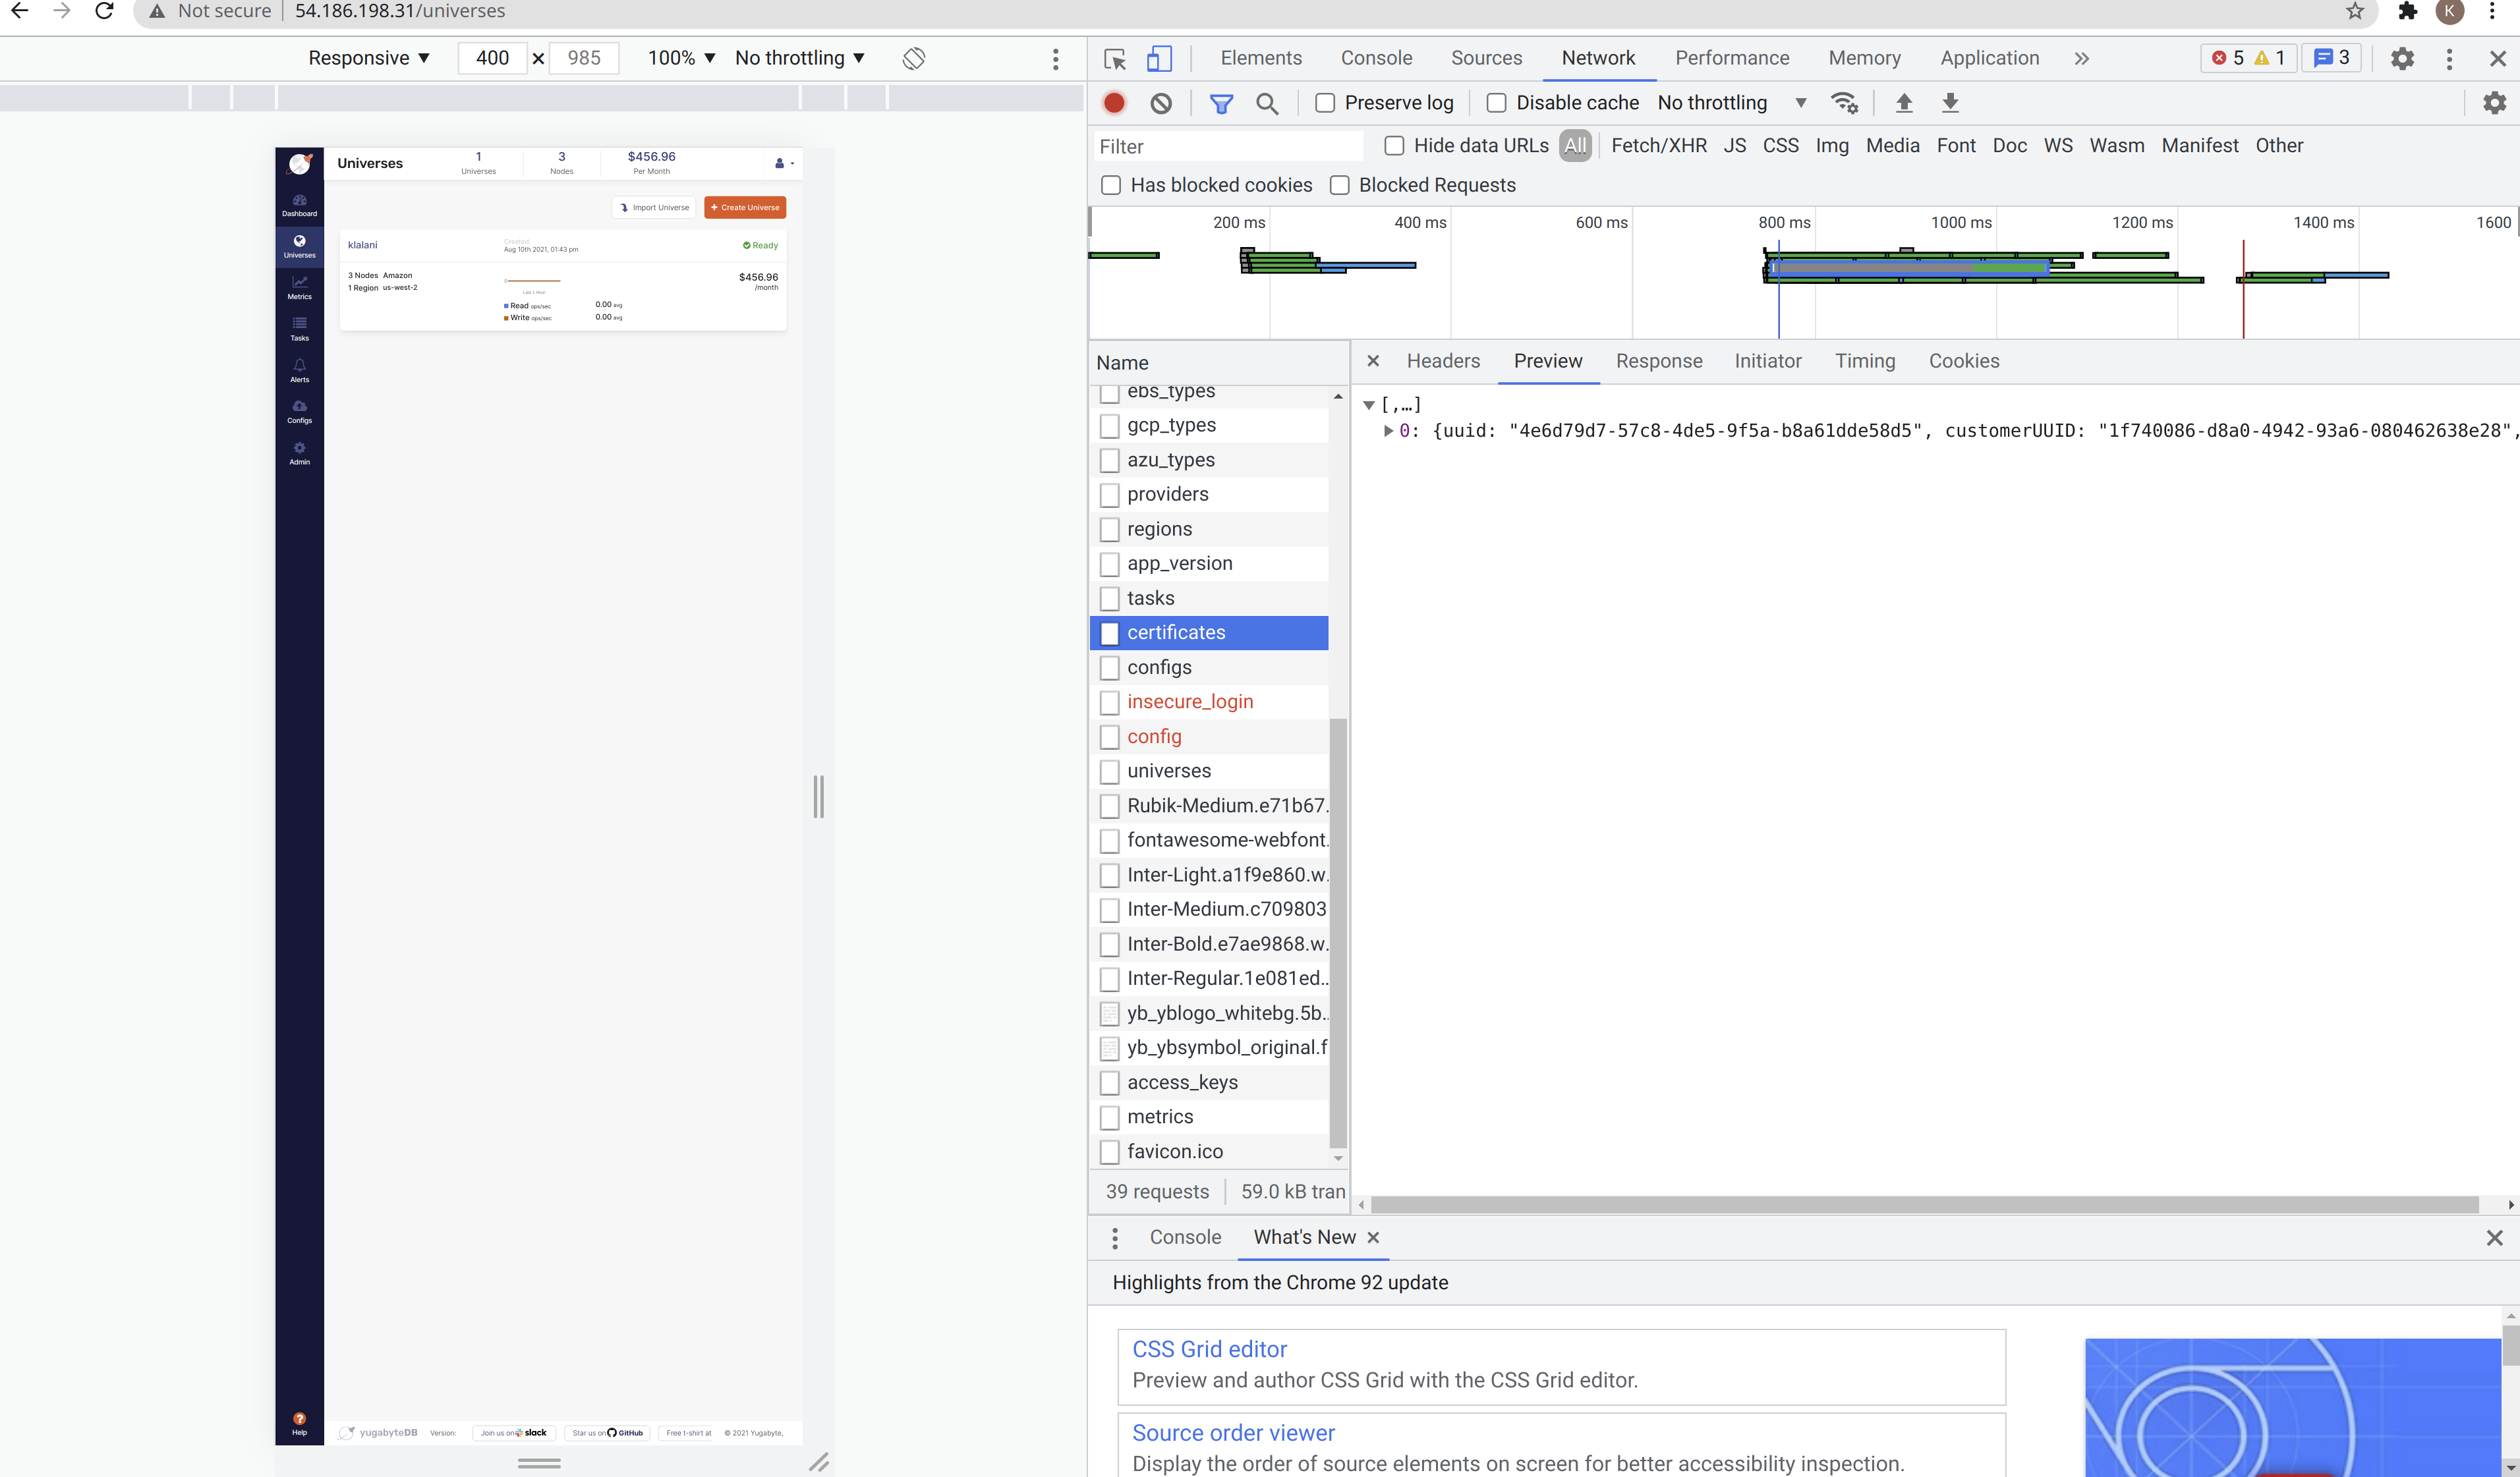Viewport: 2520px width, 1477px height.
Task: Open device toolbar No throttling dropdown
Action: tap(800, 58)
